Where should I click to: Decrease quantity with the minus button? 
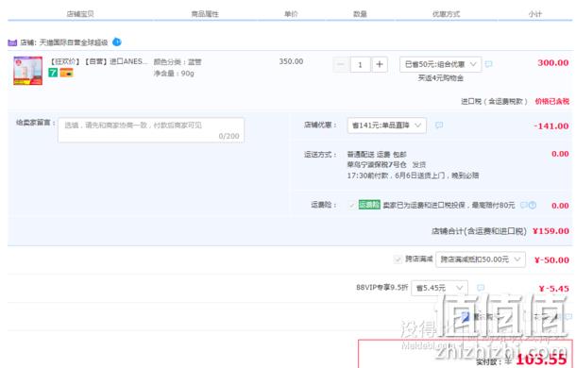tap(341, 65)
